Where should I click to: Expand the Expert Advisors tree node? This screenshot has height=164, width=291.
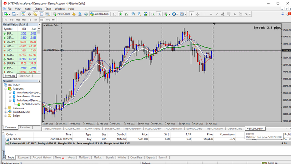(5, 112)
